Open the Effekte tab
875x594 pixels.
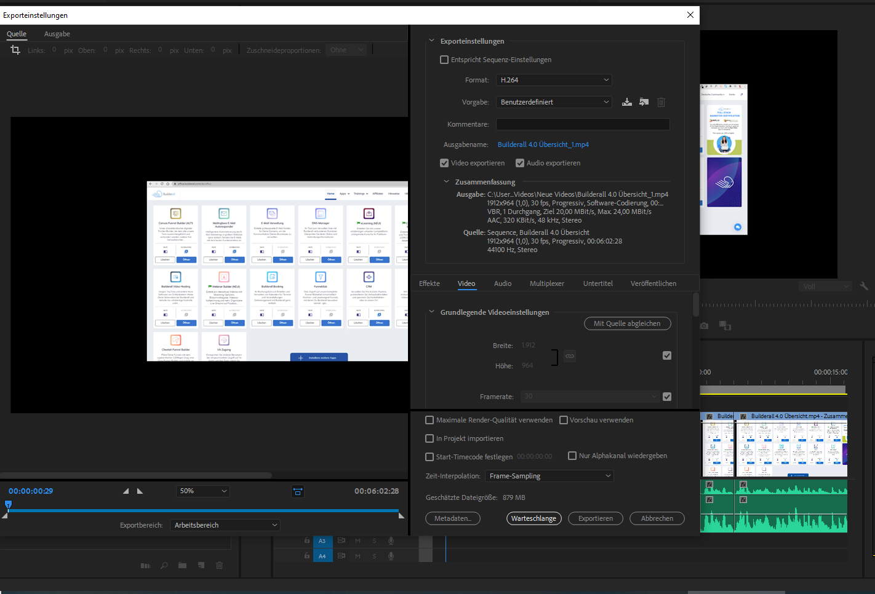[x=430, y=283]
